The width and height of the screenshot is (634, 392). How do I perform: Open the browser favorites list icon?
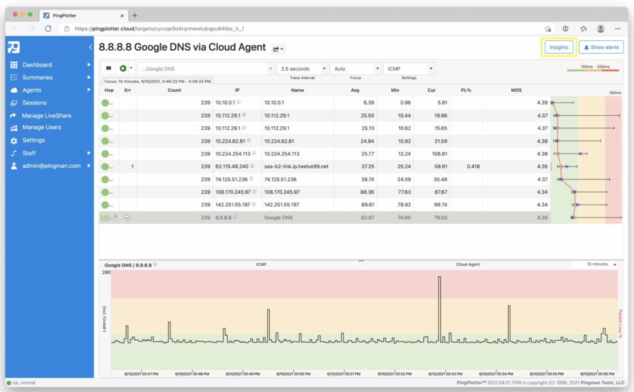pyautogui.click(x=583, y=28)
